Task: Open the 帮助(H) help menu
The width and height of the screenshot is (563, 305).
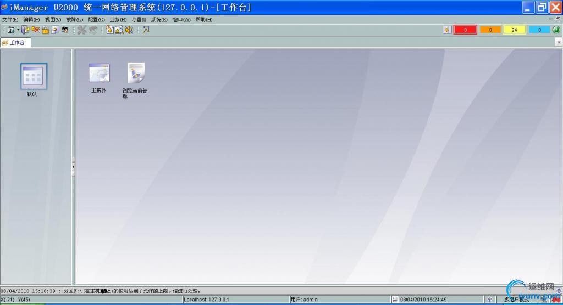Action: pos(204,20)
